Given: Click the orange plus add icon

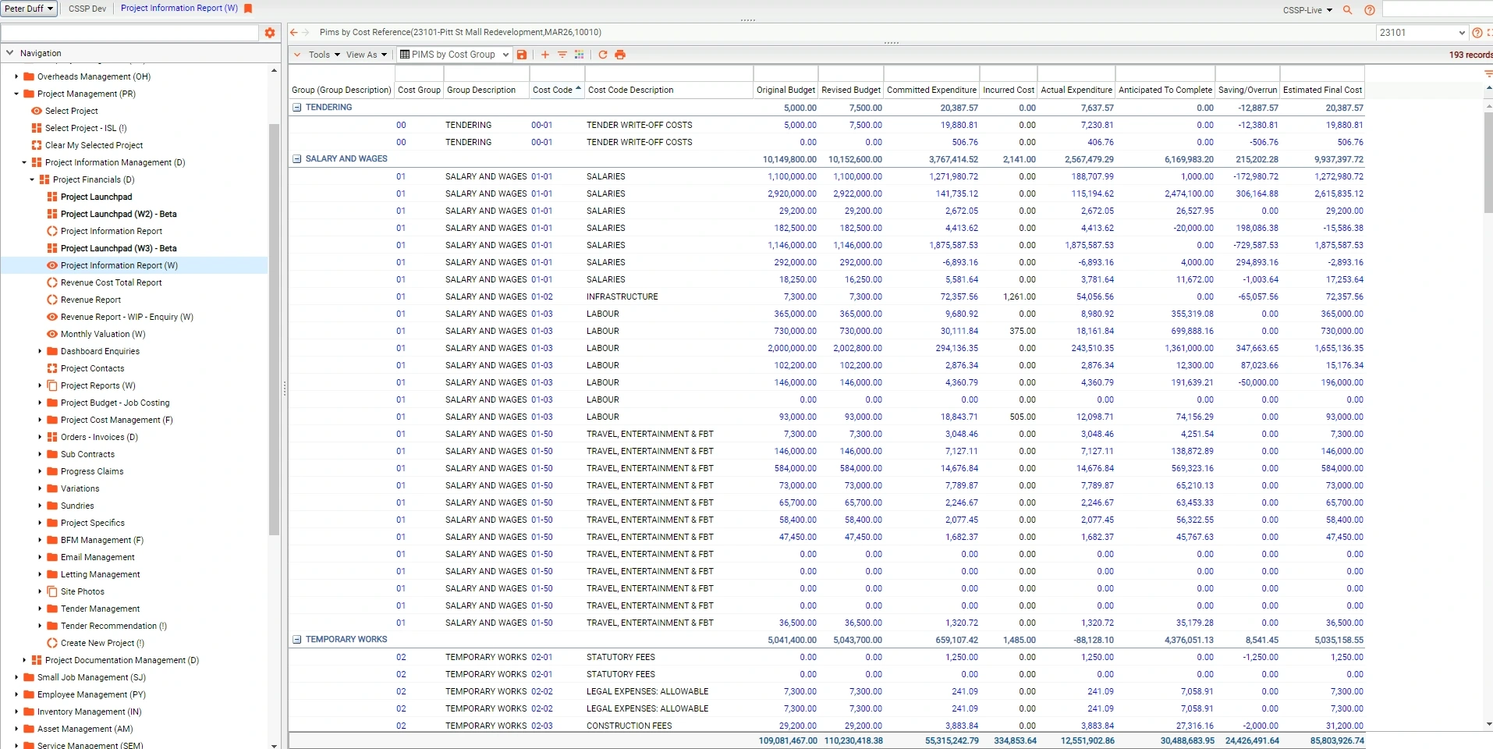Looking at the screenshot, I should point(544,55).
